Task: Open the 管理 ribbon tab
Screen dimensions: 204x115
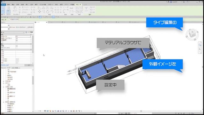Action: [x=61, y=4]
